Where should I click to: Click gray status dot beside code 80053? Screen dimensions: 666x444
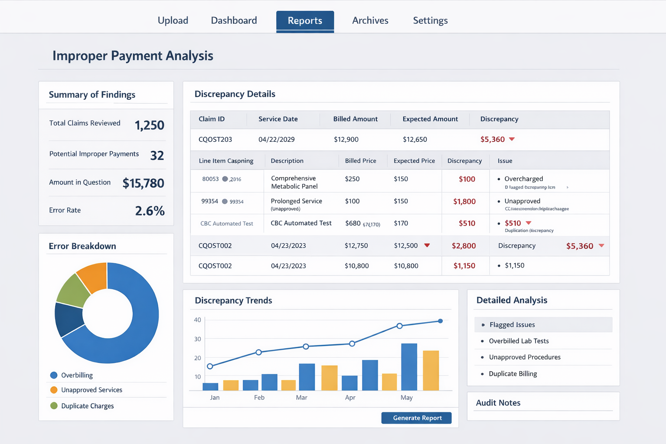[x=225, y=179]
